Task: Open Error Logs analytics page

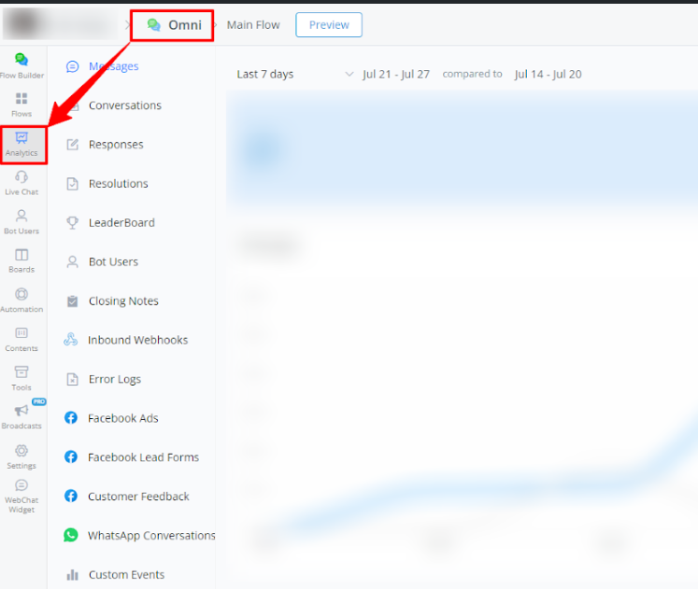Action: pyautogui.click(x=115, y=380)
